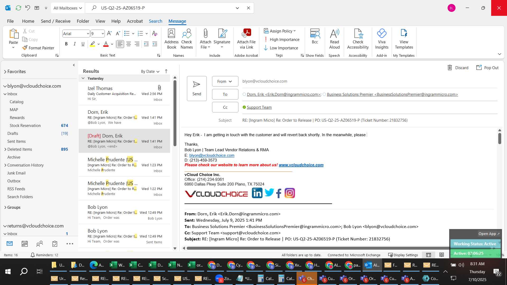Increase font size
The height and width of the screenshot is (285, 507).
tap(109, 33)
